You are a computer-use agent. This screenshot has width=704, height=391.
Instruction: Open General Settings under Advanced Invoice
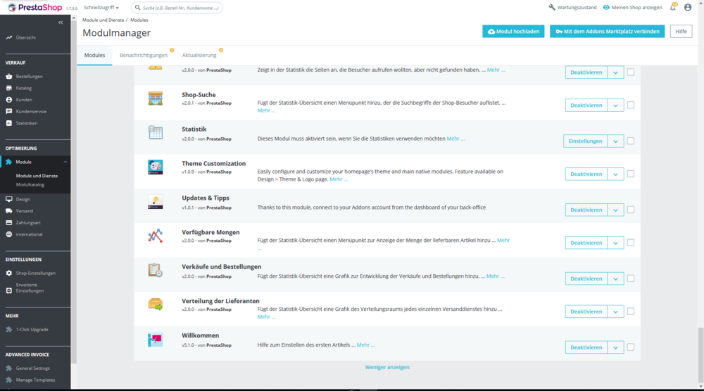[x=33, y=368]
